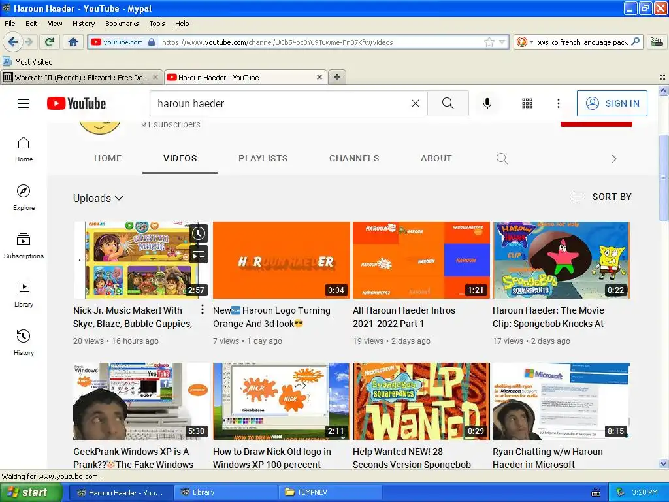
Task: Toggle the YouTube hamburger guide menu
Action: [24, 103]
